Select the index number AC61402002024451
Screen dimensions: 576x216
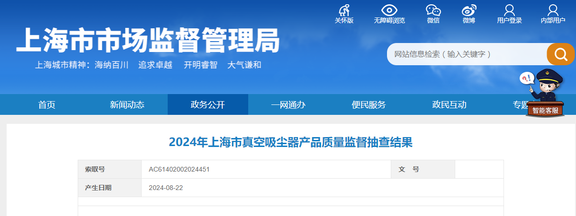click(x=179, y=169)
